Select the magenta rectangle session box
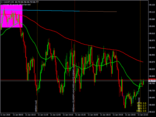The width and height of the screenshot is (156, 117). point(12,16)
